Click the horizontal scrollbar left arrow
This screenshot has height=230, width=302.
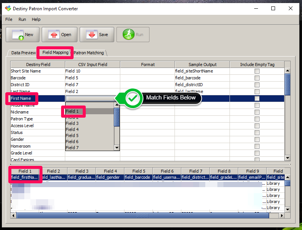click(x=13, y=216)
